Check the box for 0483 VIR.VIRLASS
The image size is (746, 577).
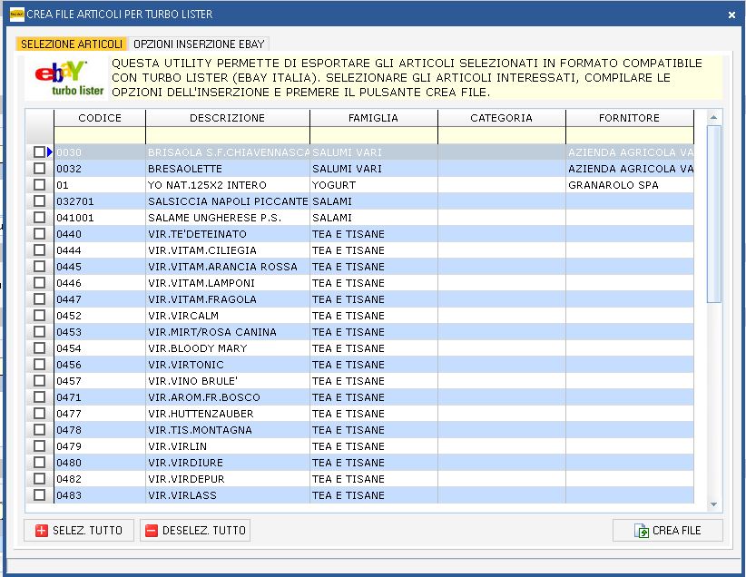[x=40, y=494]
